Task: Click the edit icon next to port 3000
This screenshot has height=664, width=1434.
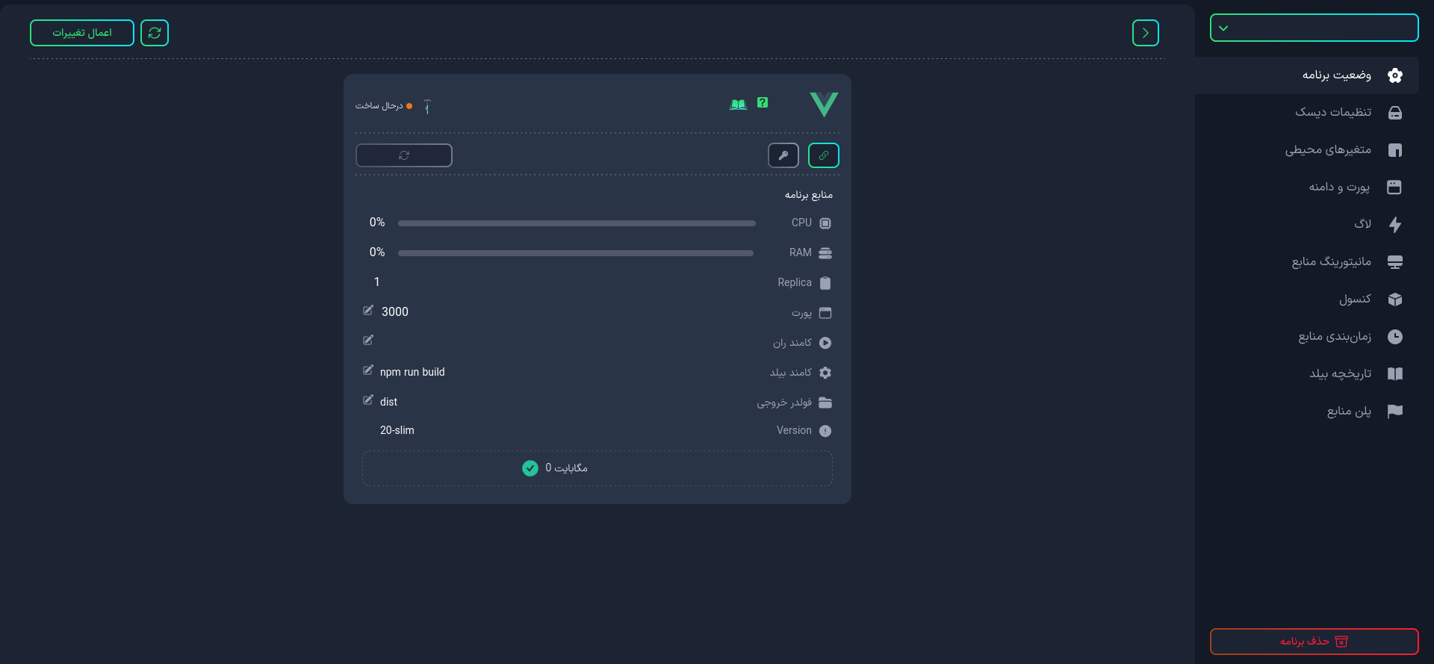Action: [x=368, y=310]
